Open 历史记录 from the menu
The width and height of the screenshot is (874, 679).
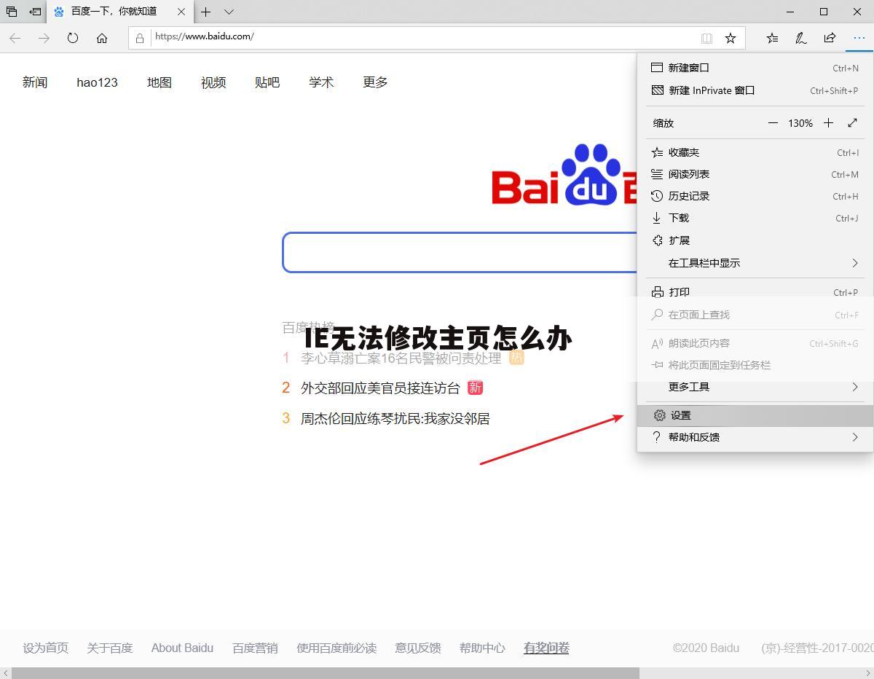tap(755, 196)
